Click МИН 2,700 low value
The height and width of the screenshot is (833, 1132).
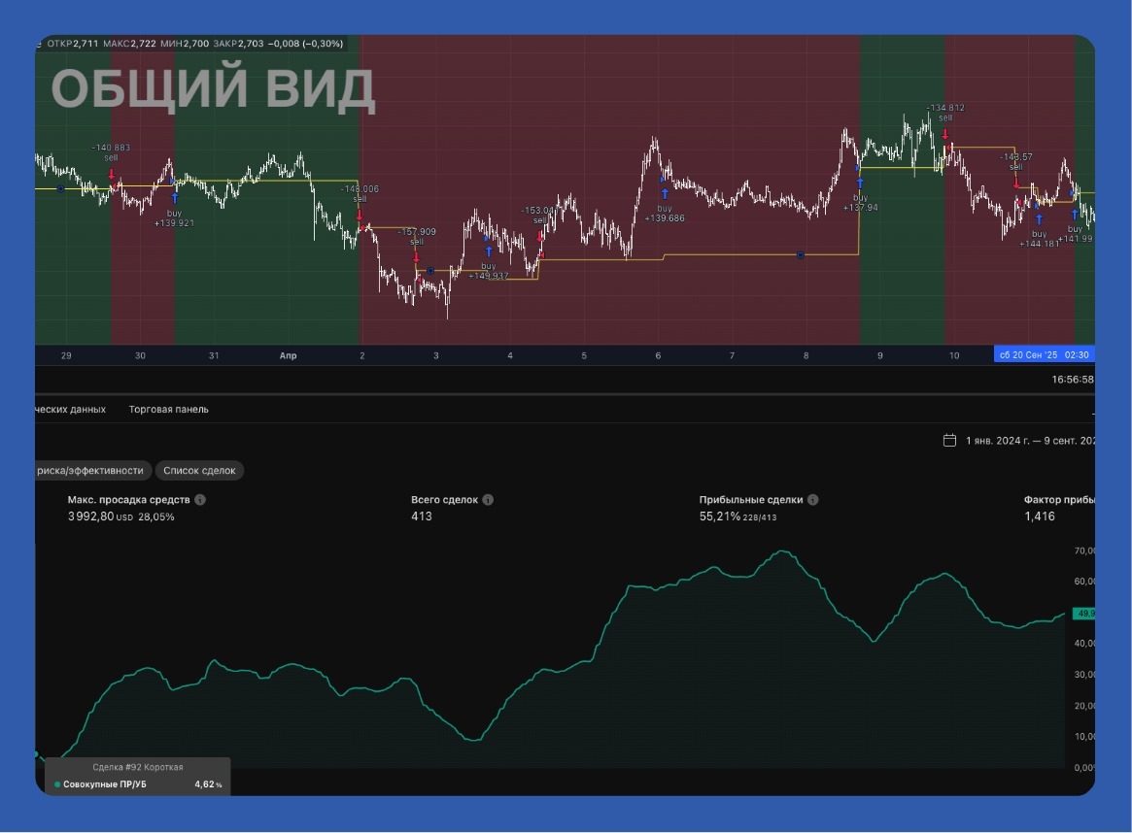coord(184,44)
